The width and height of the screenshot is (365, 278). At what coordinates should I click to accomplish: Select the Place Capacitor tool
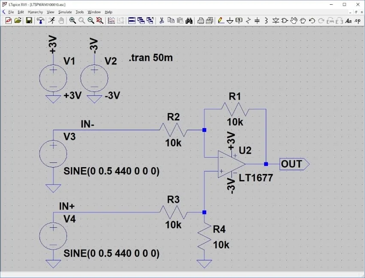(x=257, y=20)
